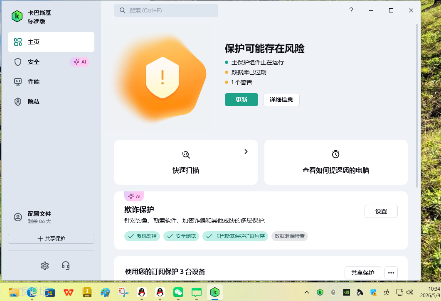The image size is (441, 301).
Task: Open 详细信息 details button
Action: 281,100
